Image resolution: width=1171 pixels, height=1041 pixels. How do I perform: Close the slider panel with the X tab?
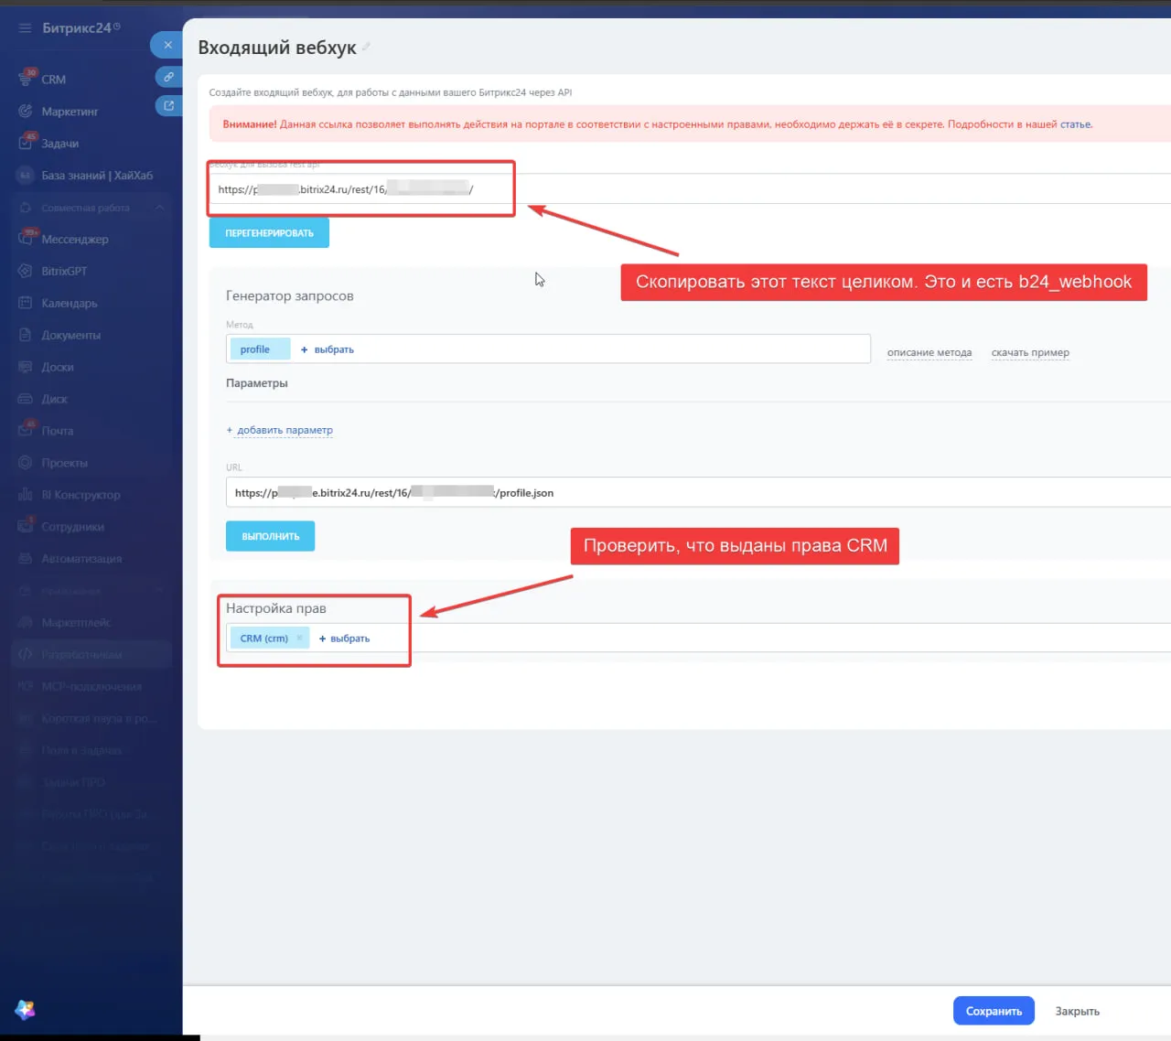tap(167, 45)
